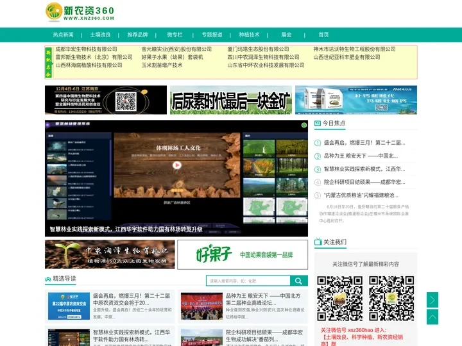Open the 展会 menu item
462x346 pixels.
[286, 35]
